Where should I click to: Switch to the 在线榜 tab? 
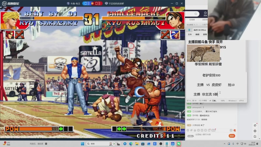click(192, 20)
